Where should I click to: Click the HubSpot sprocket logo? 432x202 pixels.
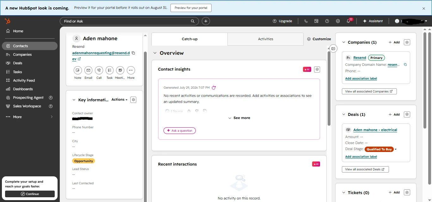(x=7, y=21)
